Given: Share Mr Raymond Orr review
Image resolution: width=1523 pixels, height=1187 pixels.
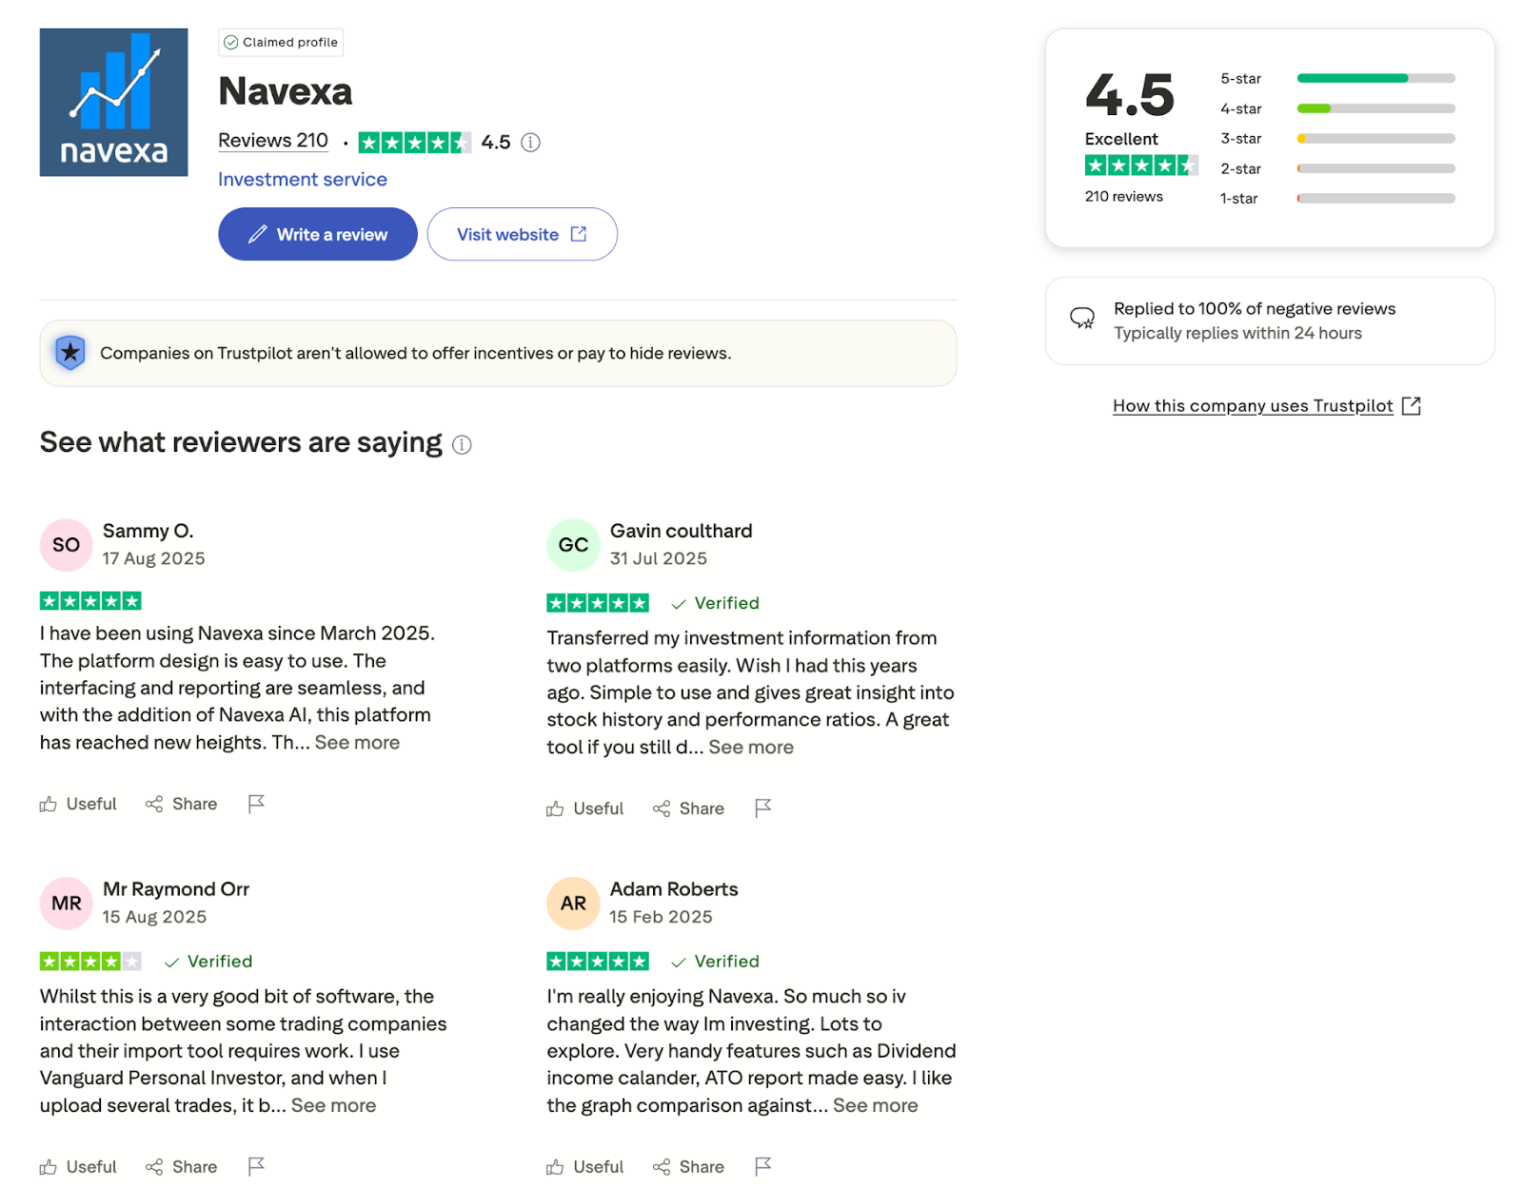Looking at the screenshot, I should pos(181,1167).
